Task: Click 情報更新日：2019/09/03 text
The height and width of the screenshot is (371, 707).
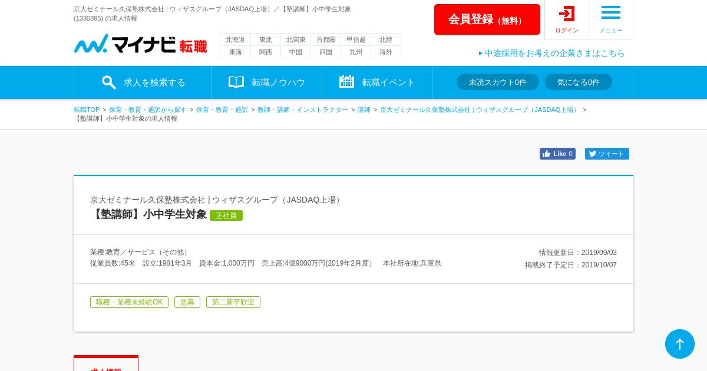Action: click(x=578, y=253)
